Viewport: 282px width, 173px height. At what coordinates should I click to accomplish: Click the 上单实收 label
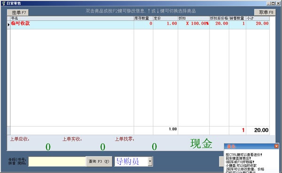pos(72,139)
